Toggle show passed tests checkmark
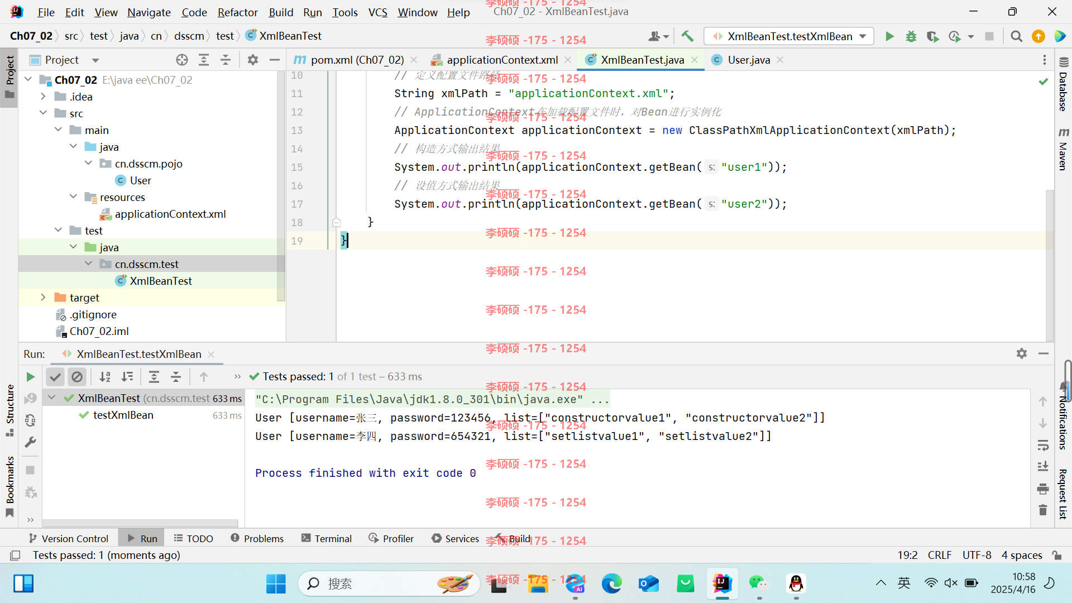The width and height of the screenshot is (1072, 603). (55, 377)
